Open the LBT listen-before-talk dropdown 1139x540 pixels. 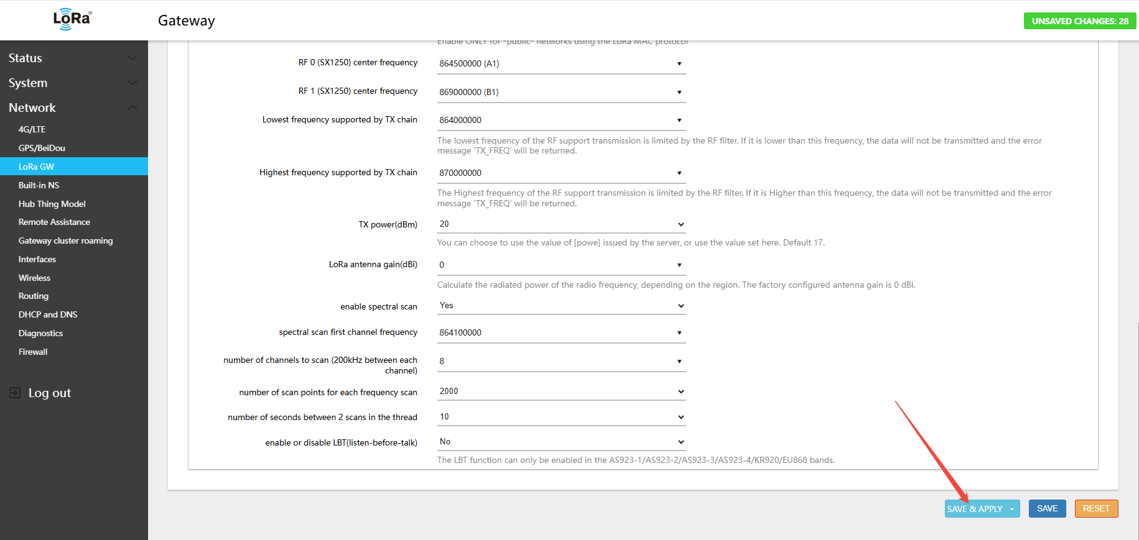(561, 442)
